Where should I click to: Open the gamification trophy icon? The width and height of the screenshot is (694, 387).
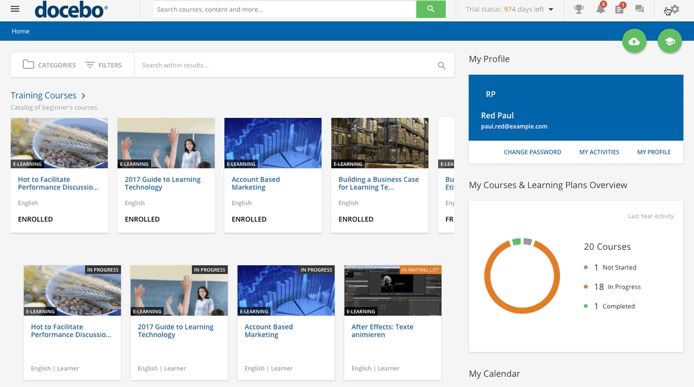point(578,9)
